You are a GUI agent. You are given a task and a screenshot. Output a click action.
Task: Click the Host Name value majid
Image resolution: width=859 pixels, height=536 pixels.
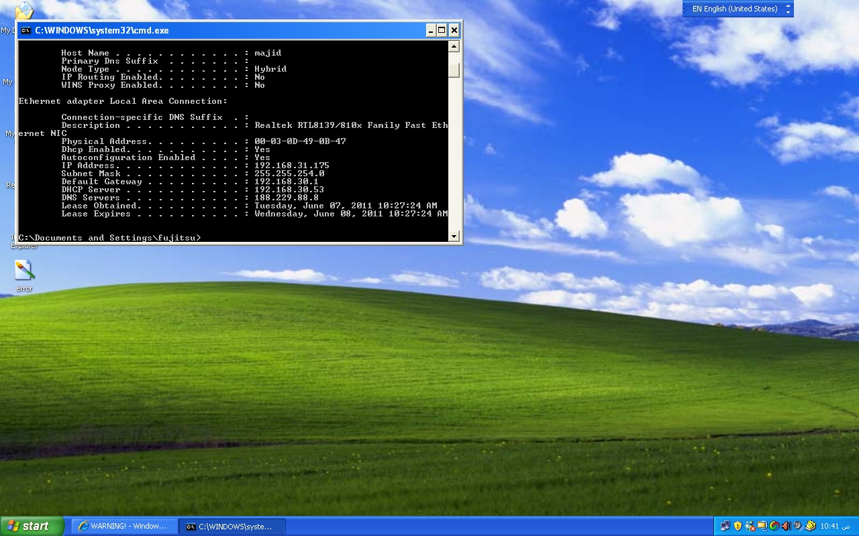[268, 53]
